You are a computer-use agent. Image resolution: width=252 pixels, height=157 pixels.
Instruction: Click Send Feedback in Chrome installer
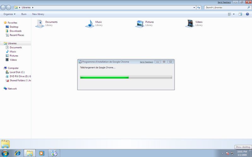146,62
